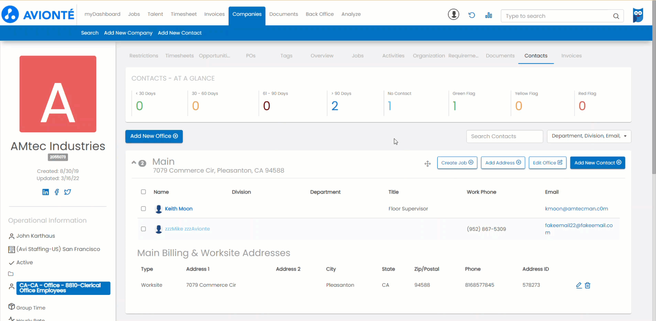Collapse the Main office section

134,163
